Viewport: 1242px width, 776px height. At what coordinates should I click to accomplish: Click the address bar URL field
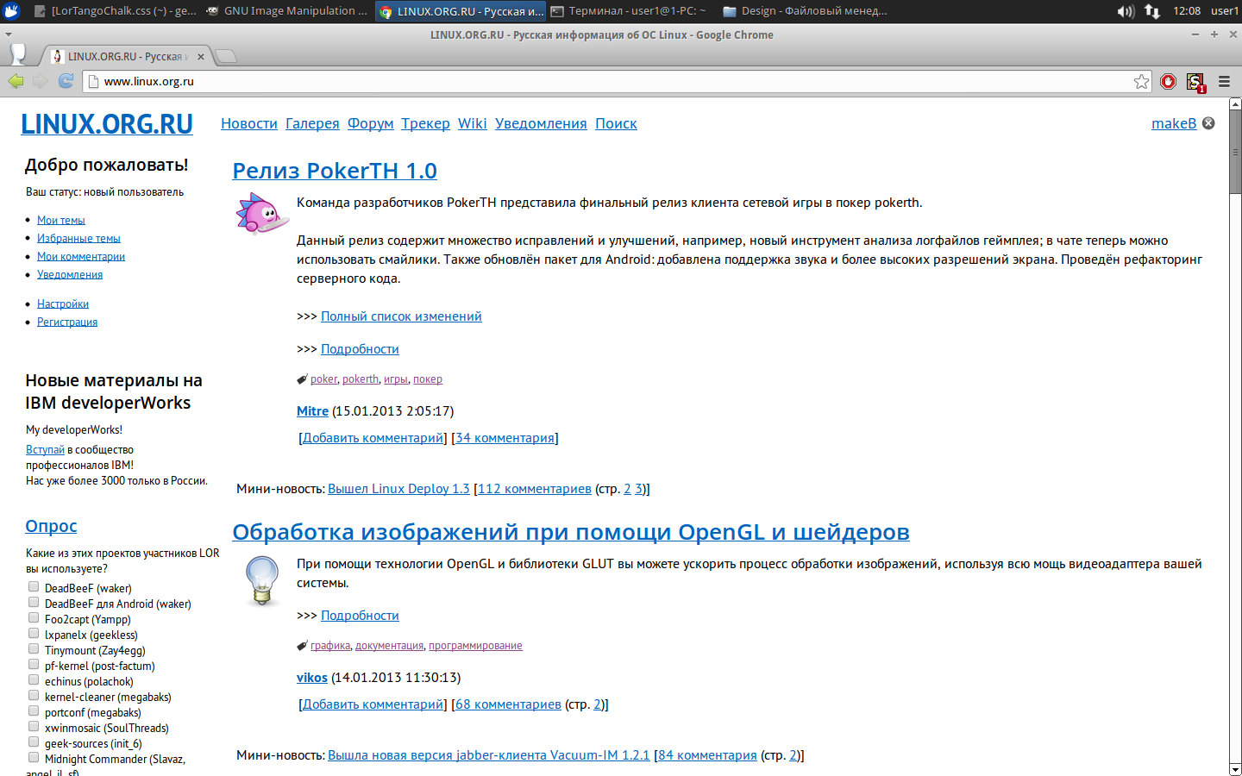[x=617, y=81]
